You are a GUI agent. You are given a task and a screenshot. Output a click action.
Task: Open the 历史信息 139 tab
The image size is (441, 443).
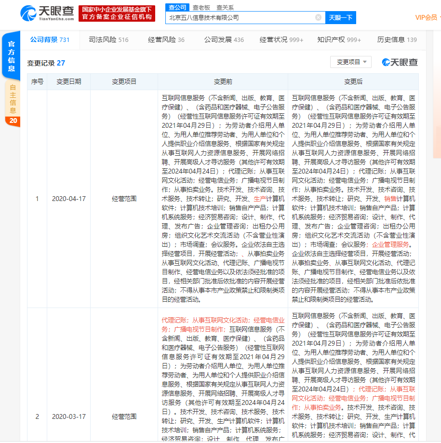pyautogui.click(x=397, y=40)
